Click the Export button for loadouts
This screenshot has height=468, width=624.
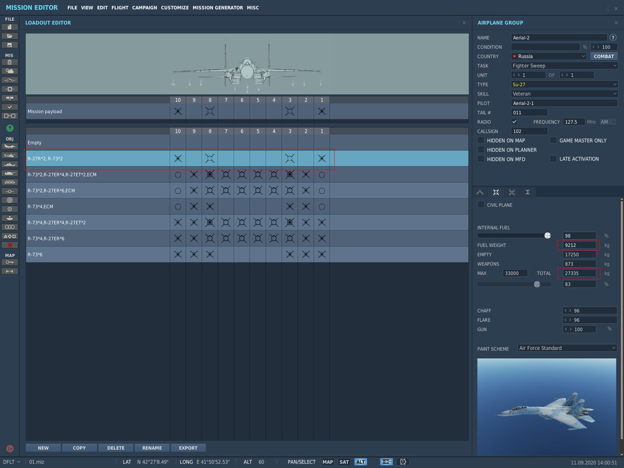pyautogui.click(x=188, y=448)
